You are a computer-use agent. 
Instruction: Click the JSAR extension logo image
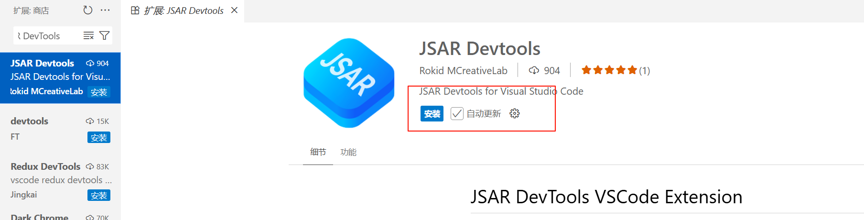[349, 83]
